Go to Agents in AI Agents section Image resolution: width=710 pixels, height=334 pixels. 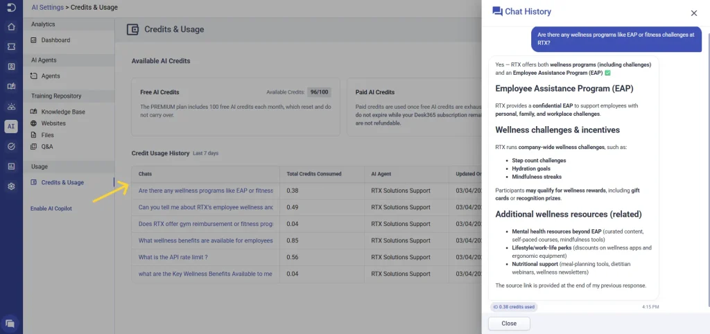pos(50,76)
